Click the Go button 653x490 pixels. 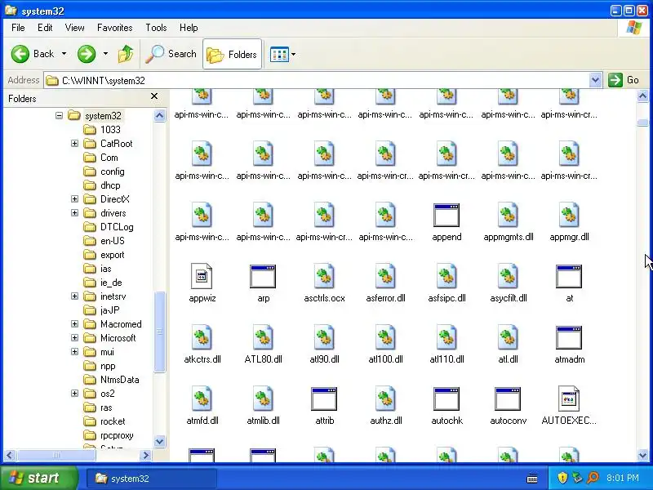coord(624,80)
